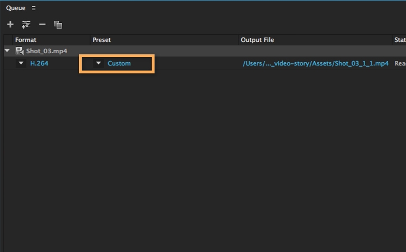This screenshot has height=252, width=406.
Task: Click the Add Output settings icon
Action: (x=26, y=25)
